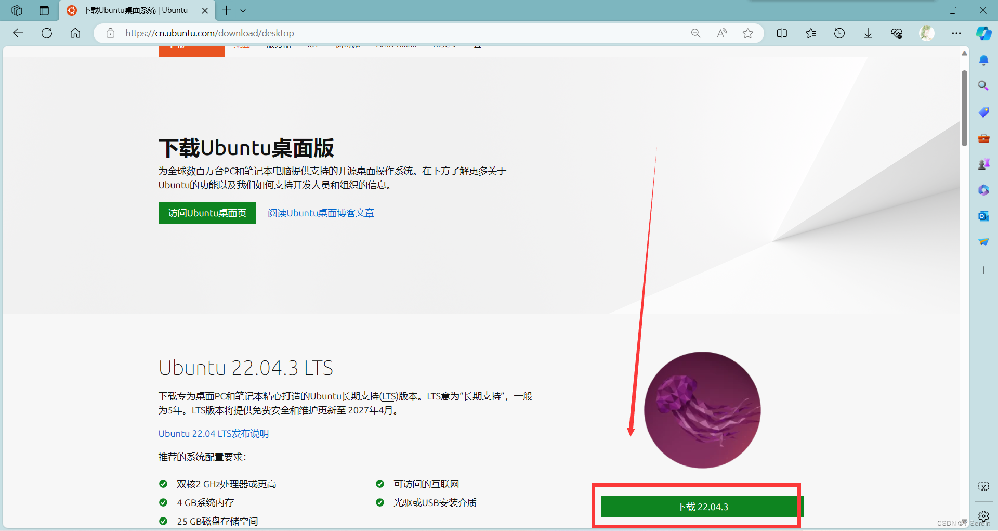Open Workspaces icon in title bar
998x531 pixels.
coord(17,10)
